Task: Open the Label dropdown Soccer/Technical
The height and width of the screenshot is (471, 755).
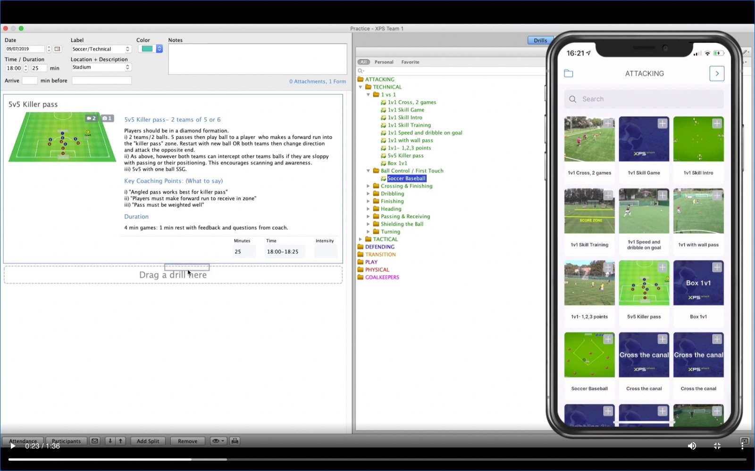Action: [101, 49]
